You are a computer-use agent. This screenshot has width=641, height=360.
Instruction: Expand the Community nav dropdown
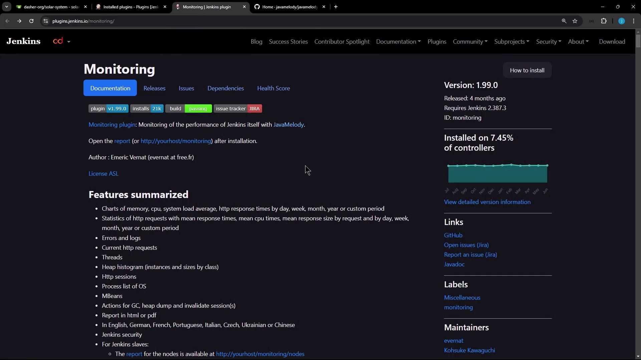[470, 42]
